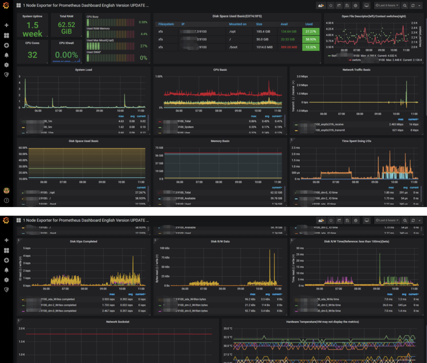Image resolution: width=427 pixels, height=363 pixels.
Task: Star the dashboard in top screenshot toolbar
Action: click(x=331, y=5)
